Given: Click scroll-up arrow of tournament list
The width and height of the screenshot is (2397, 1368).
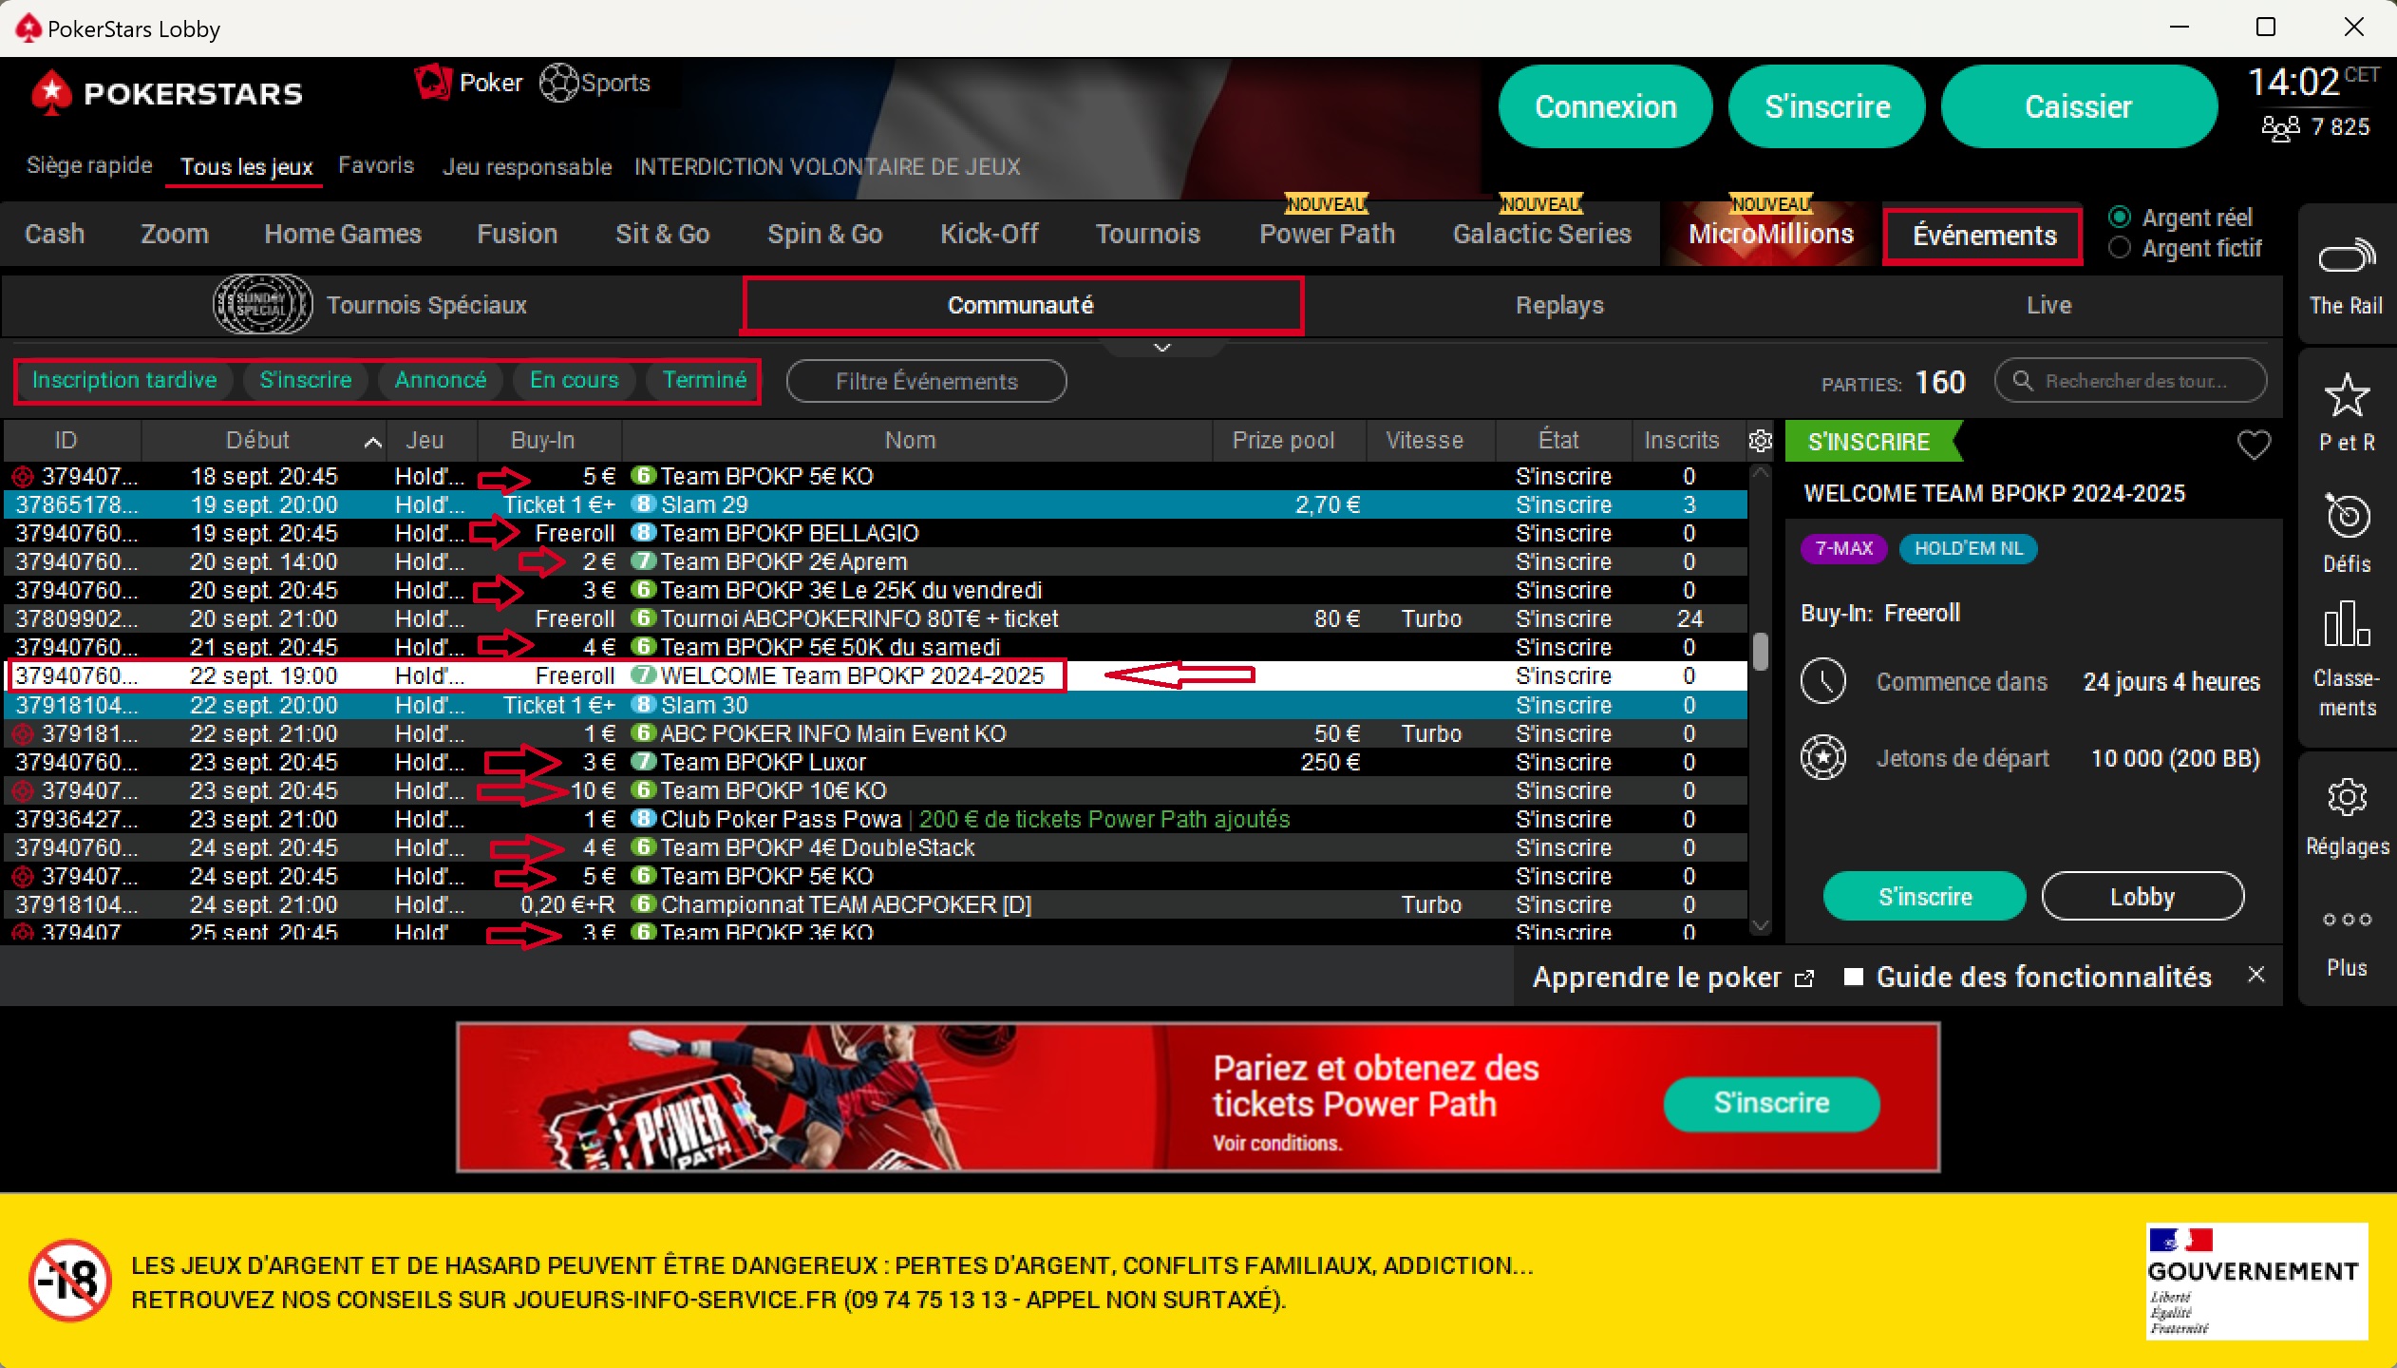Looking at the screenshot, I should [x=1761, y=472].
